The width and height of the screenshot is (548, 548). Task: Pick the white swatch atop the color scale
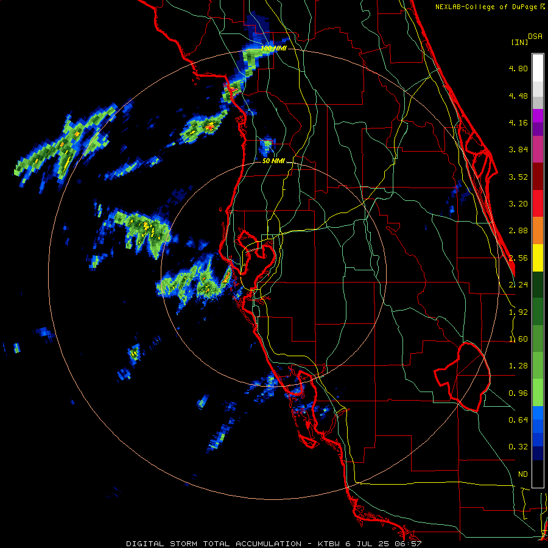pyautogui.click(x=538, y=68)
